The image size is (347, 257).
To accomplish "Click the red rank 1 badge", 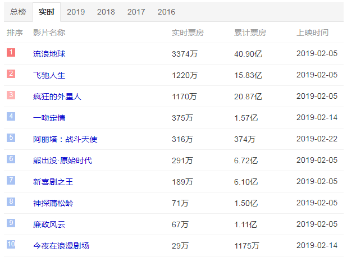I will tap(11, 53).
